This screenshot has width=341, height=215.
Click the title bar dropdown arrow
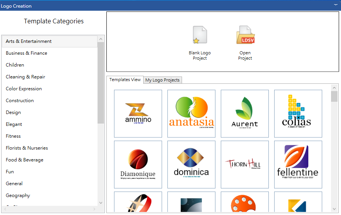tap(336, 5)
